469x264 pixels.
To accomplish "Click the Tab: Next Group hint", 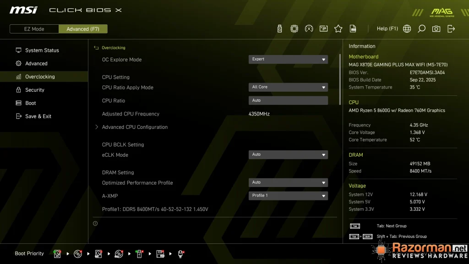I will click(392, 226).
